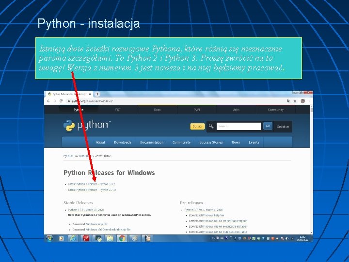Open the Documentation navigation menu

pos(152,142)
